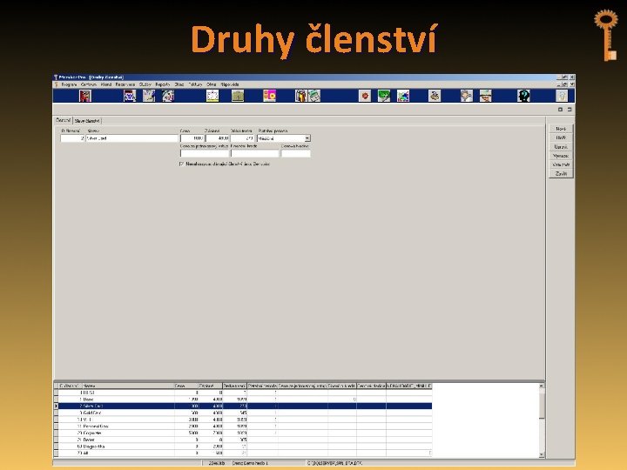Screen dimensions: 627x470
Task: Open the blue calendar toolbar icon
Action: 130,96
